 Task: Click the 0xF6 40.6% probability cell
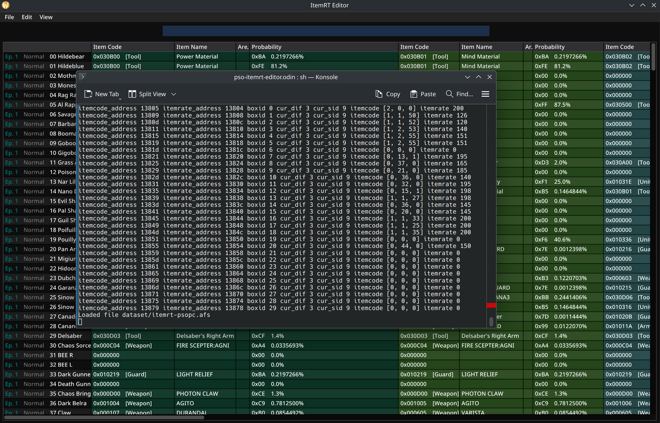tap(568, 240)
